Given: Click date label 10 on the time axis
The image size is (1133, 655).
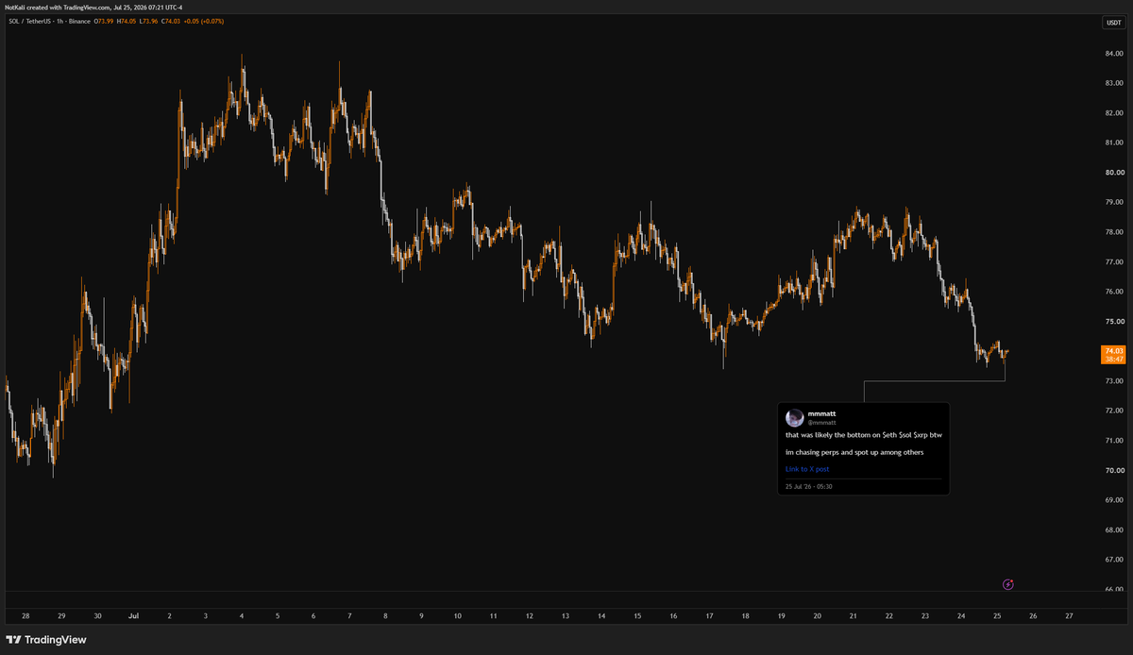Looking at the screenshot, I should (457, 615).
